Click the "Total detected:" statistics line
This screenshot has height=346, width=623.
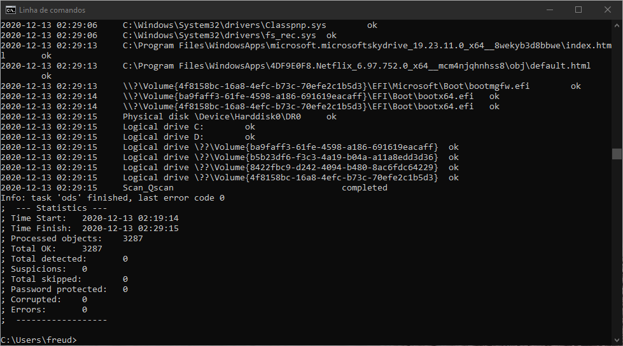click(x=69, y=259)
